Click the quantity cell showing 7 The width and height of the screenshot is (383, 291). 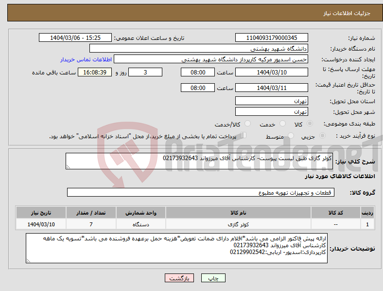(91, 224)
